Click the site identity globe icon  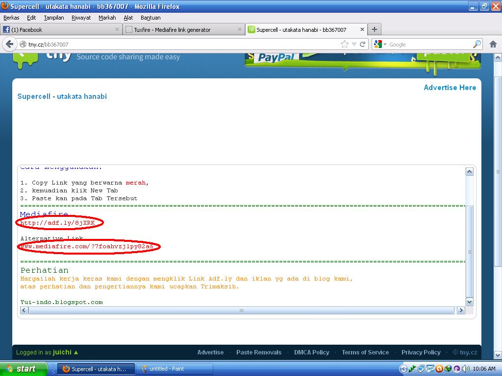click(23, 44)
